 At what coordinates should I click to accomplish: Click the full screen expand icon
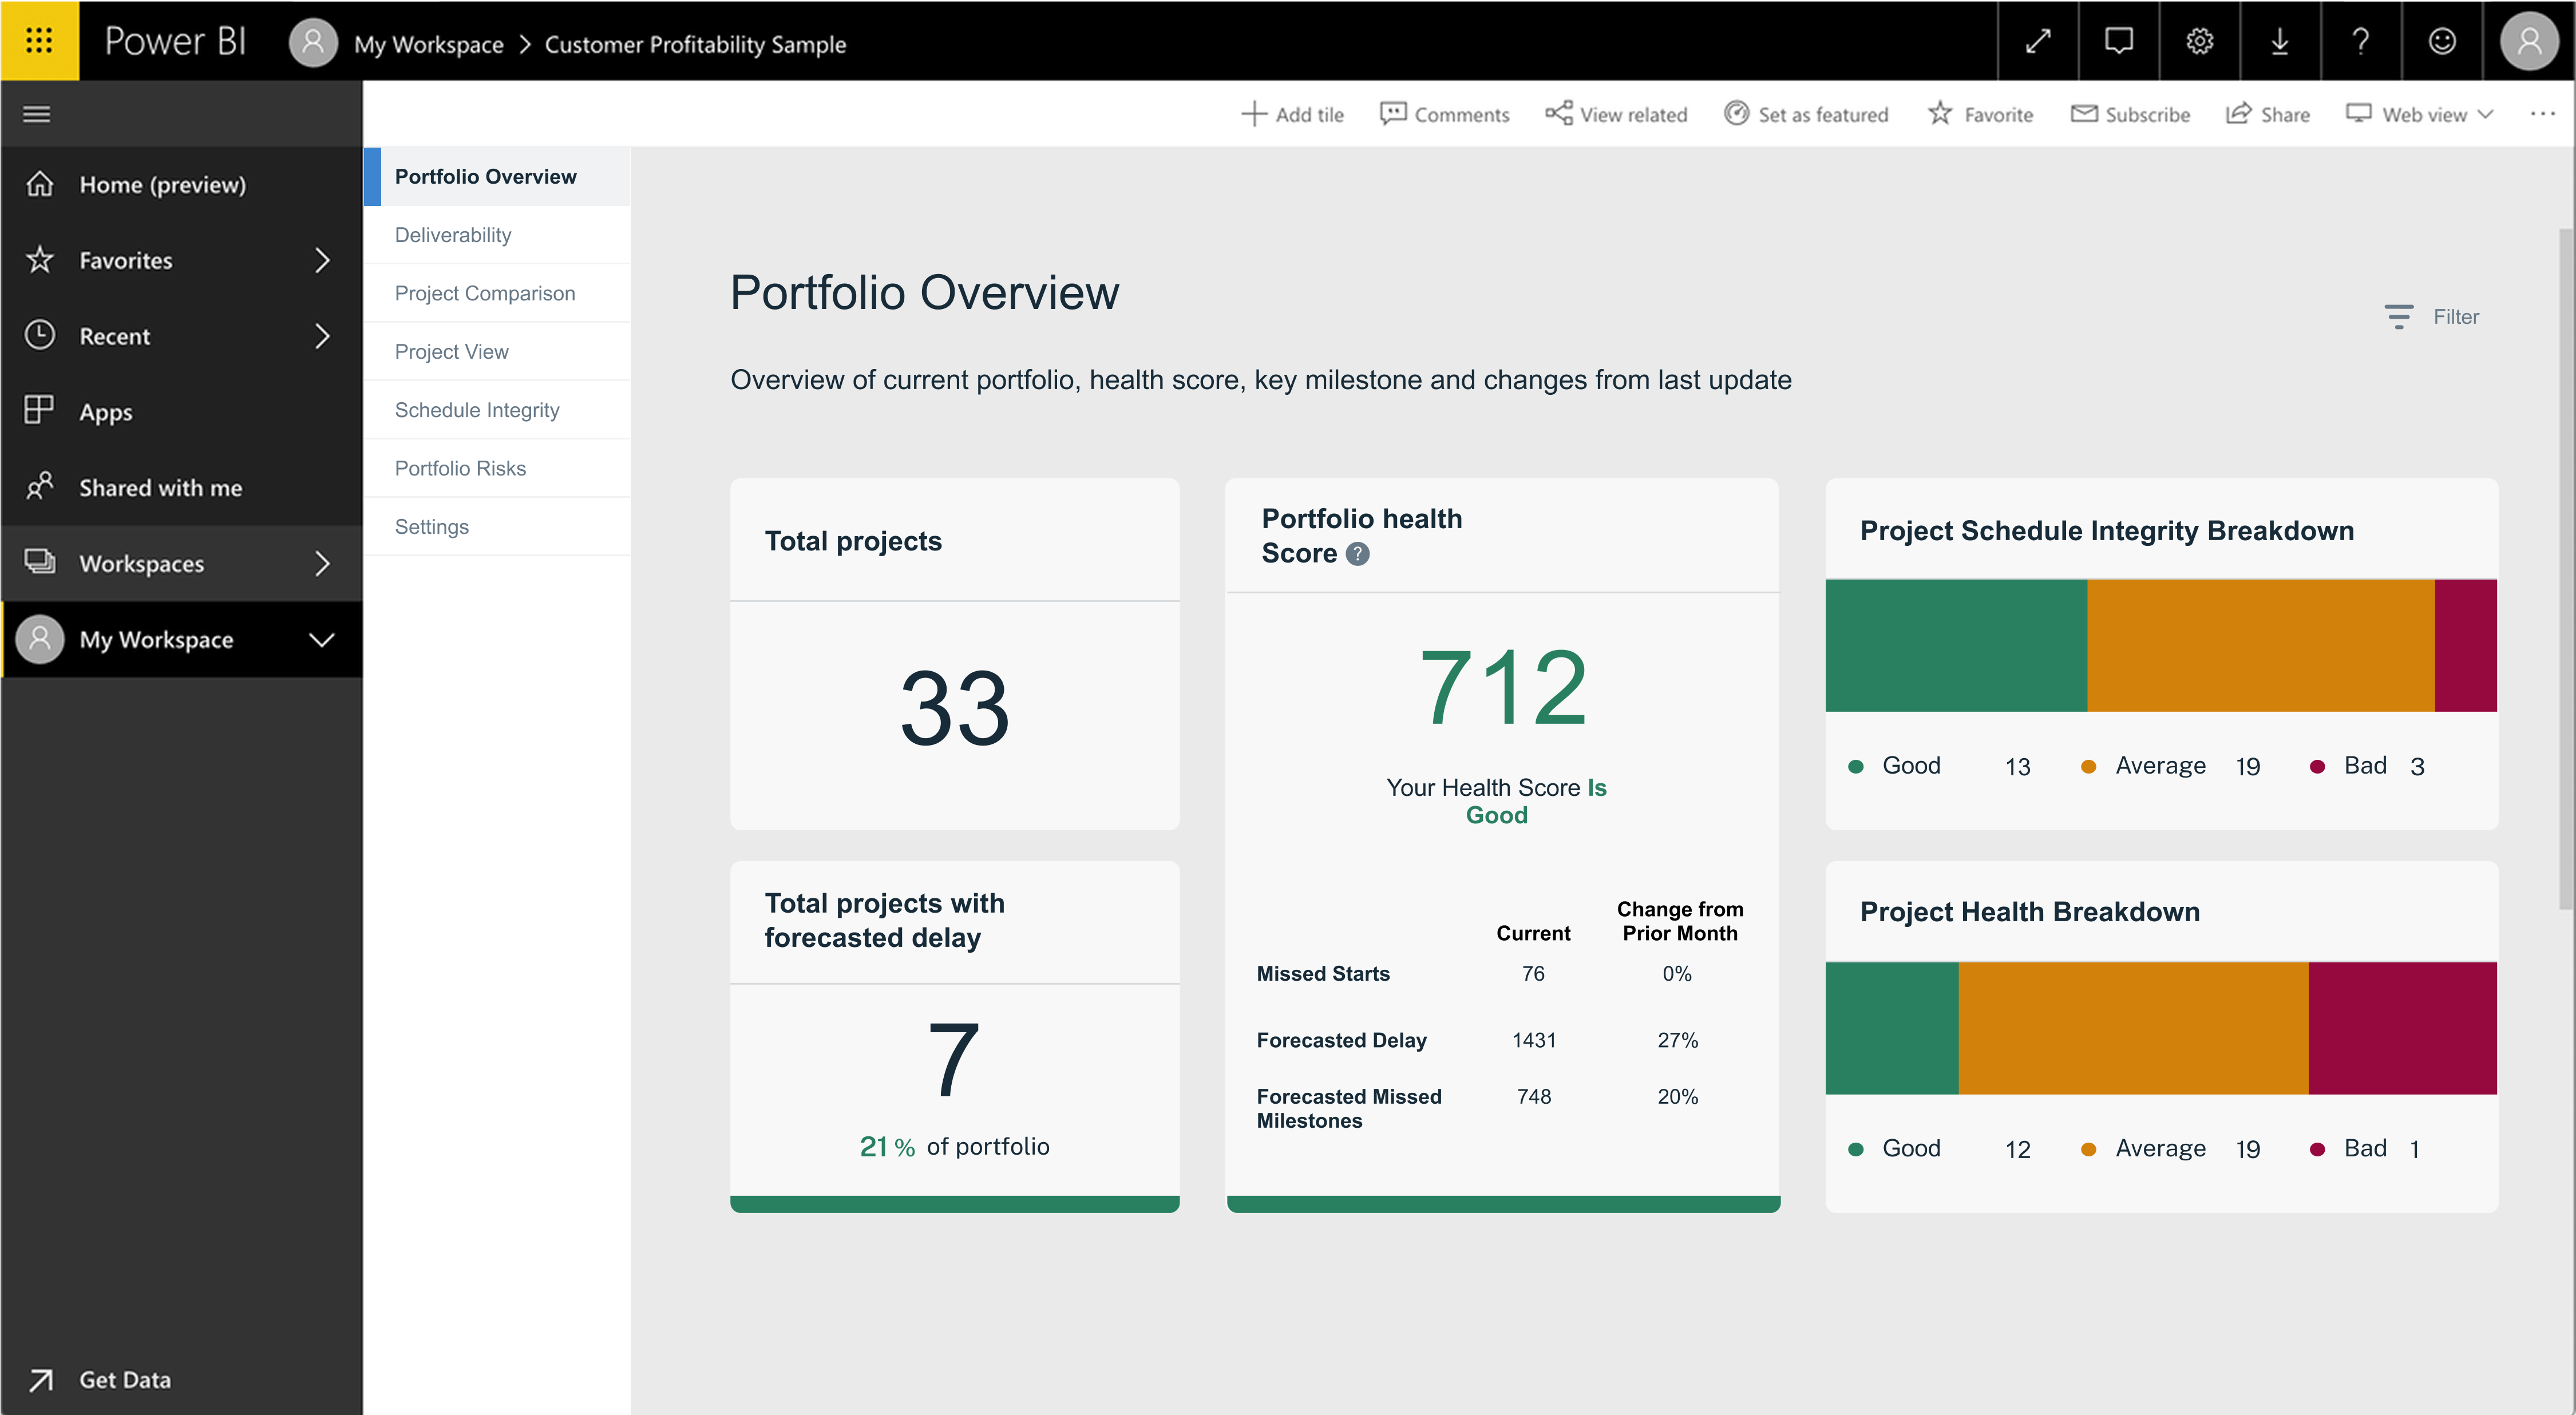(x=2038, y=41)
